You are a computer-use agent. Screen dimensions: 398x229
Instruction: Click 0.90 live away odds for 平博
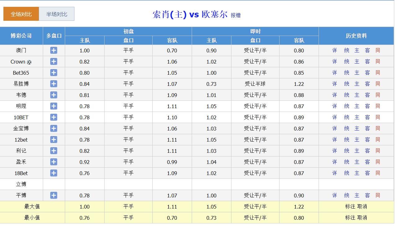pos(299,196)
